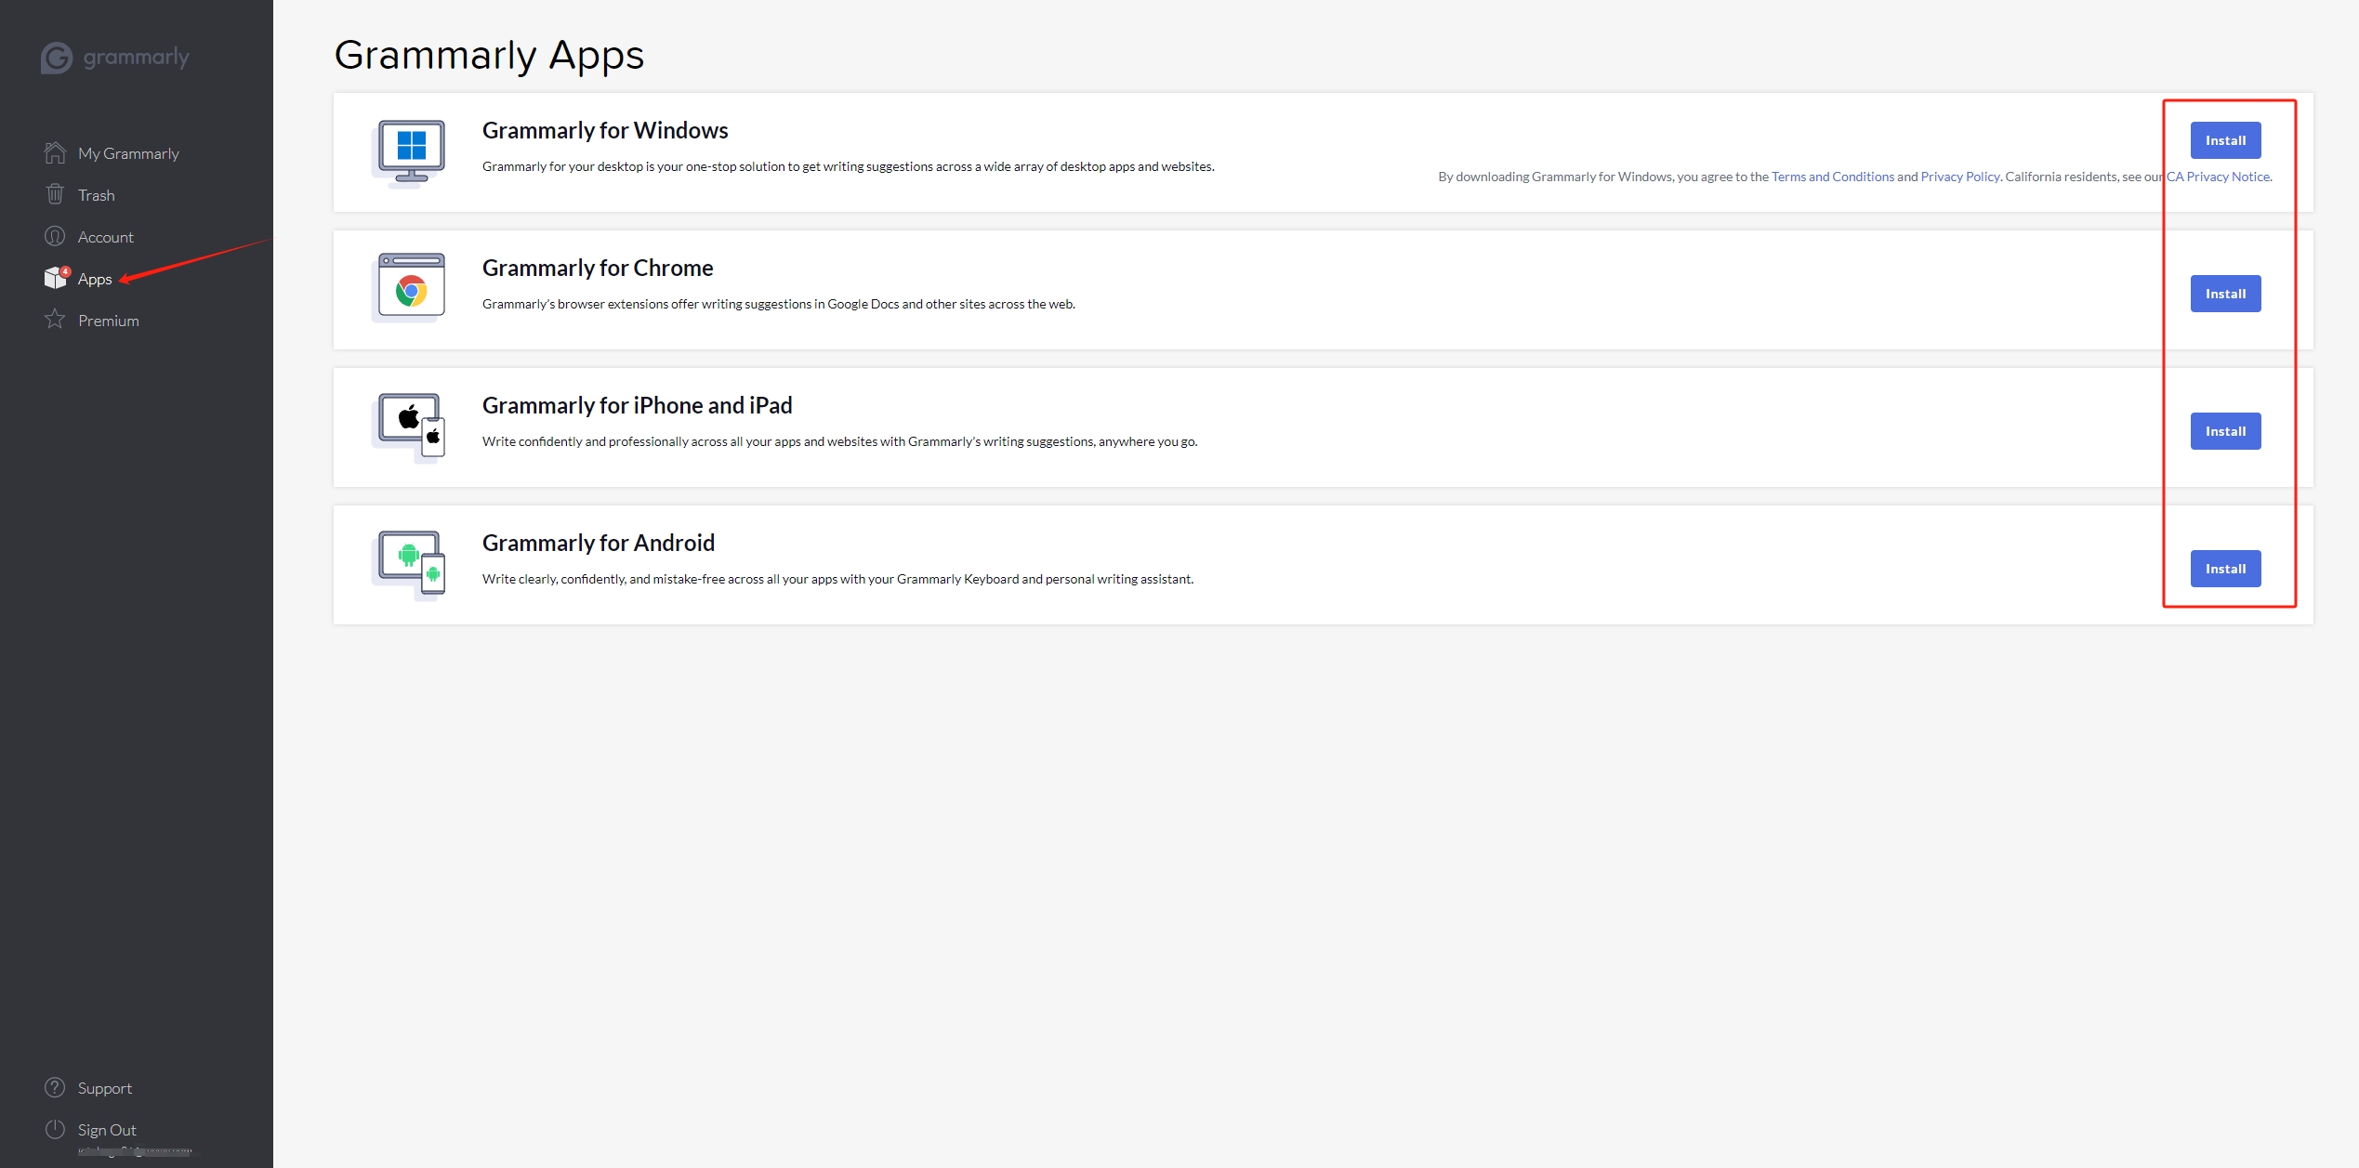Open the CA Privacy Notice link

click(x=2218, y=177)
